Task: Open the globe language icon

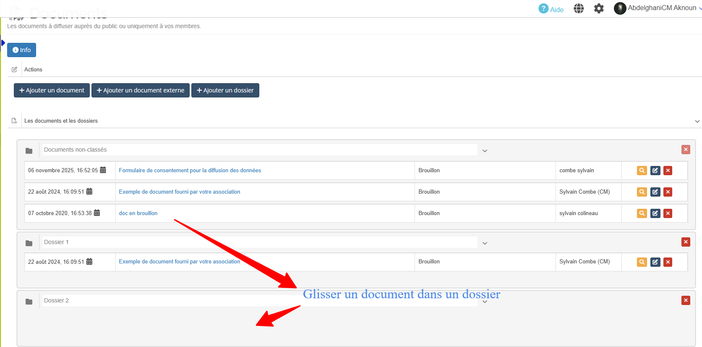Action: [579, 8]
